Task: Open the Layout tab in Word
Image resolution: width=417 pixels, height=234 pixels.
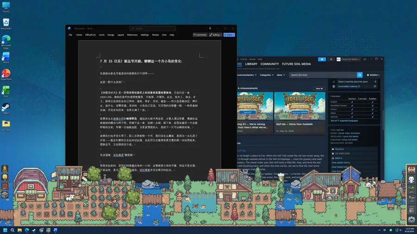Action: [x=120, y=35]
